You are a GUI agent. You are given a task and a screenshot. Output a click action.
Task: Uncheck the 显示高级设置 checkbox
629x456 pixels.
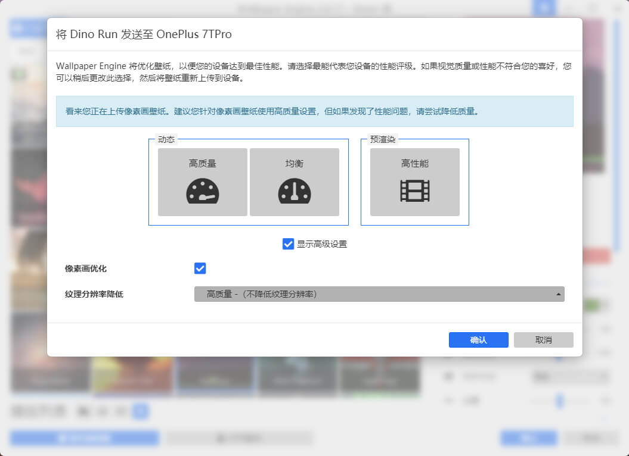[x=288, y=243]
